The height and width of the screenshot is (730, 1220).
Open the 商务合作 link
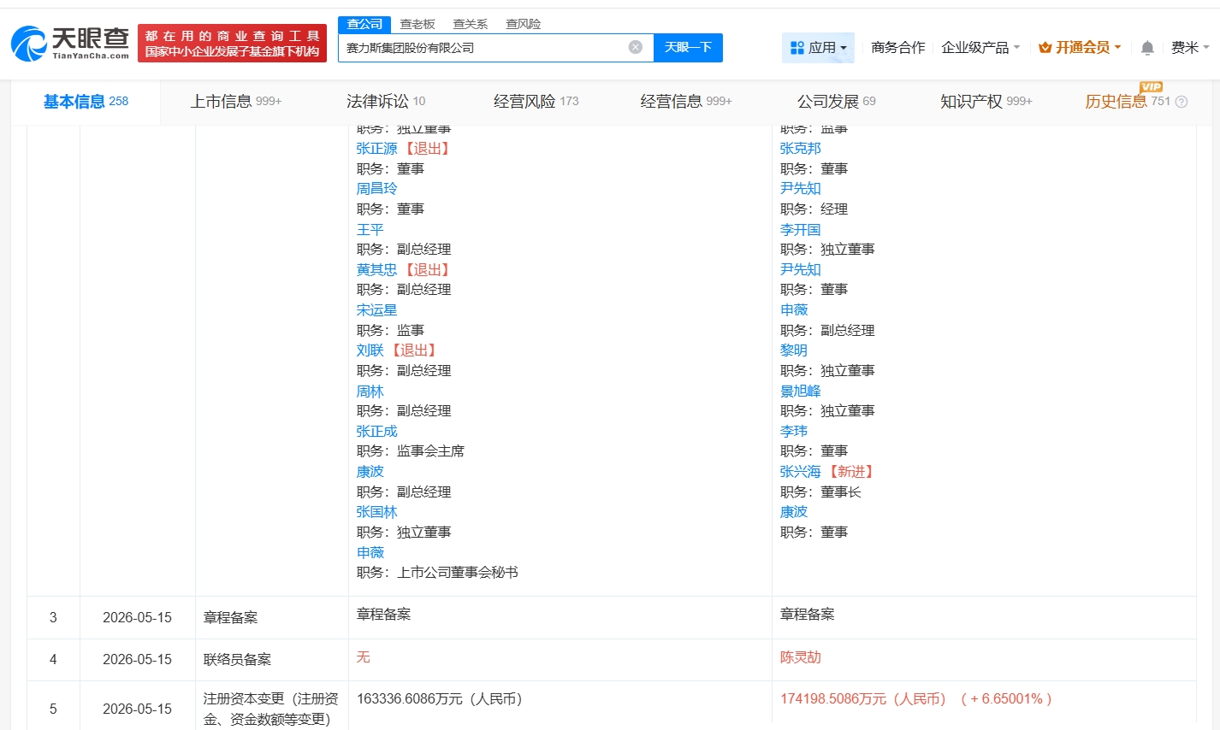(897, 48)
